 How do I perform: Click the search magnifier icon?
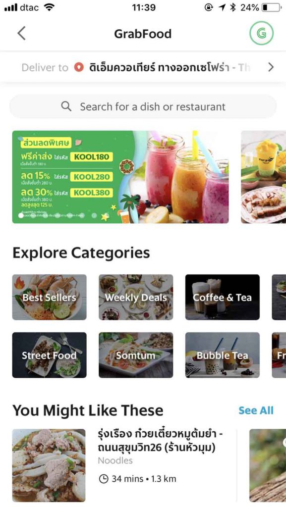[66, 106]
